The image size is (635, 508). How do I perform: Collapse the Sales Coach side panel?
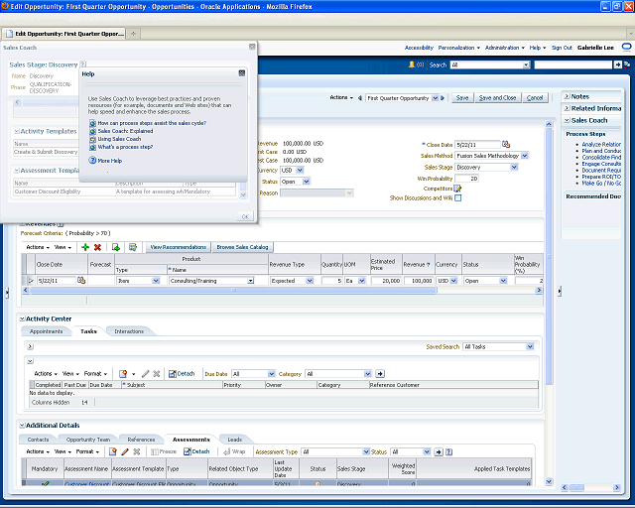[568, 120]
